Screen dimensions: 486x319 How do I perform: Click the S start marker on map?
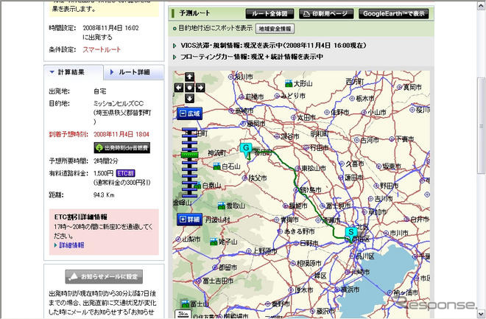351,231
